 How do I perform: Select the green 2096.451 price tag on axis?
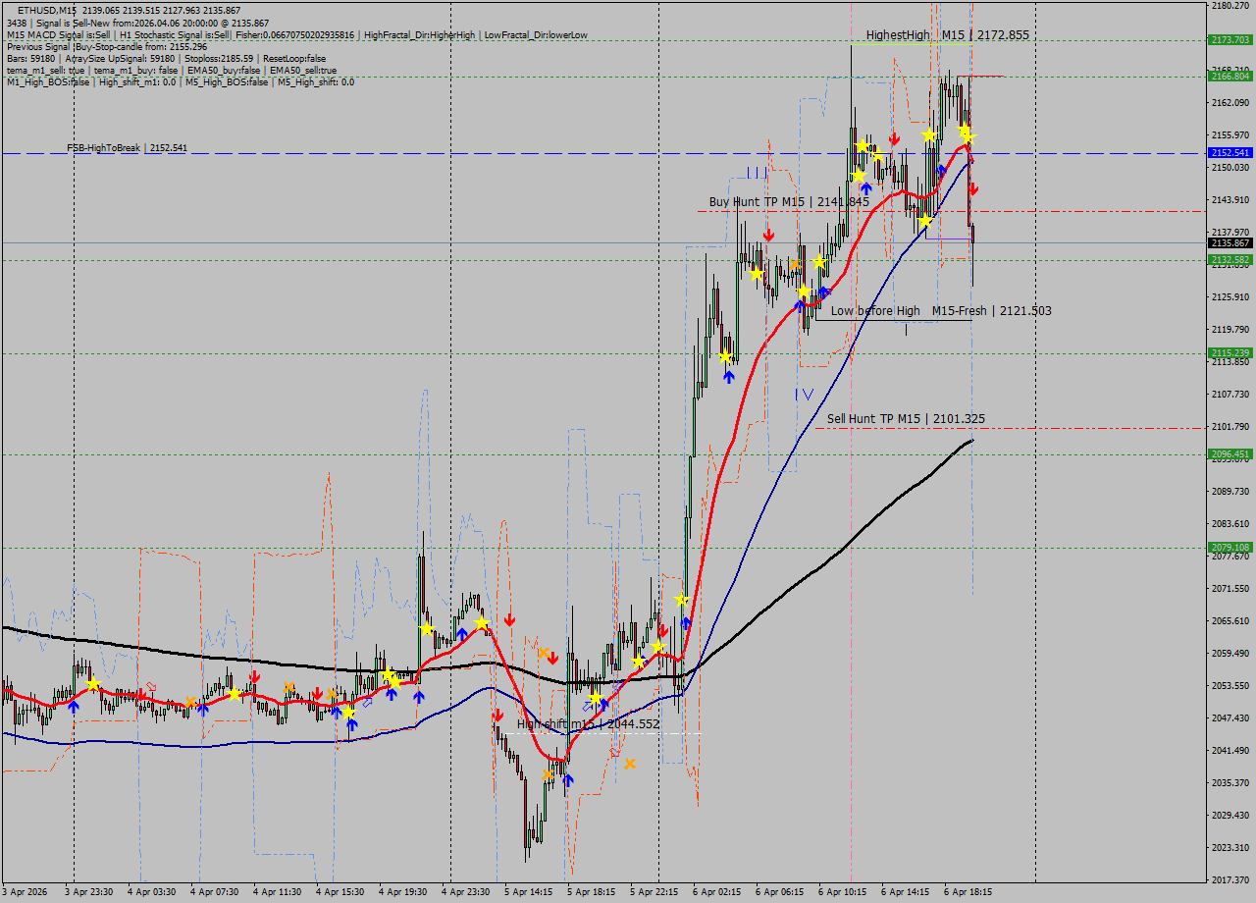pyautogui.click(x=1230, y=454)
